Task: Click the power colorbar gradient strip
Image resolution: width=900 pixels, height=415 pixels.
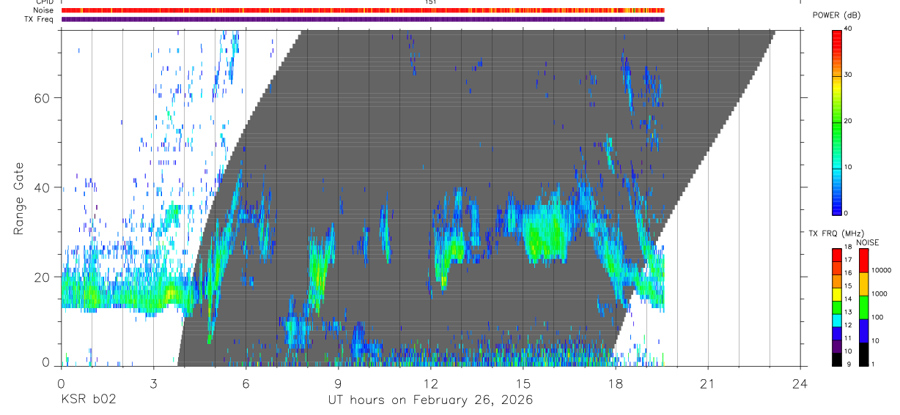Action: coord(836,121)
